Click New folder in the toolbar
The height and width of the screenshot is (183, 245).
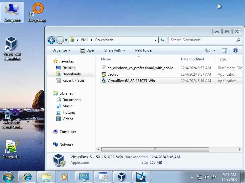coord(144,50)
